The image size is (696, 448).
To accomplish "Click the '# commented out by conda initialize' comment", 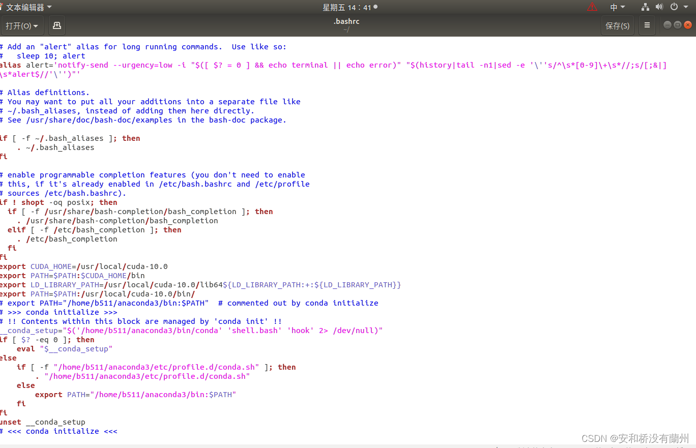I will pos(298,303).
